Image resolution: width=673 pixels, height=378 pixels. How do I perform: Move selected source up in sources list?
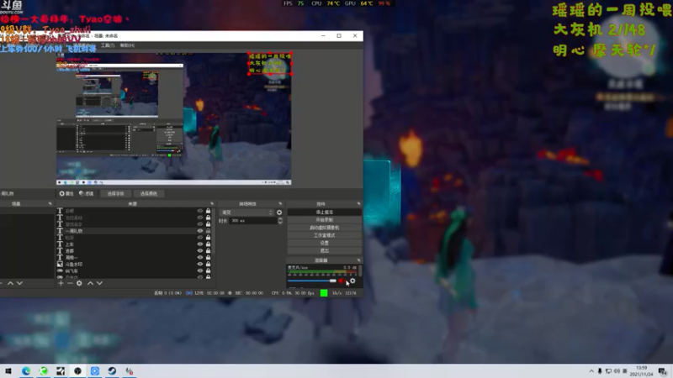pyautogui.click(x=90, y=283)
